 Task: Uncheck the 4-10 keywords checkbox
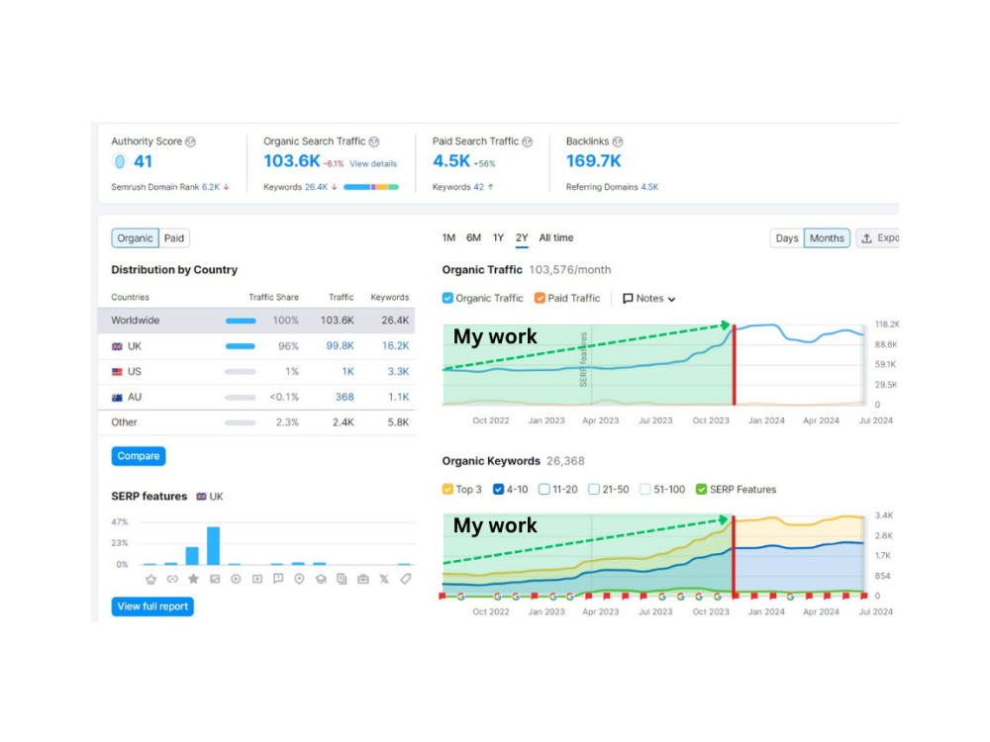[x=498, y=489]
